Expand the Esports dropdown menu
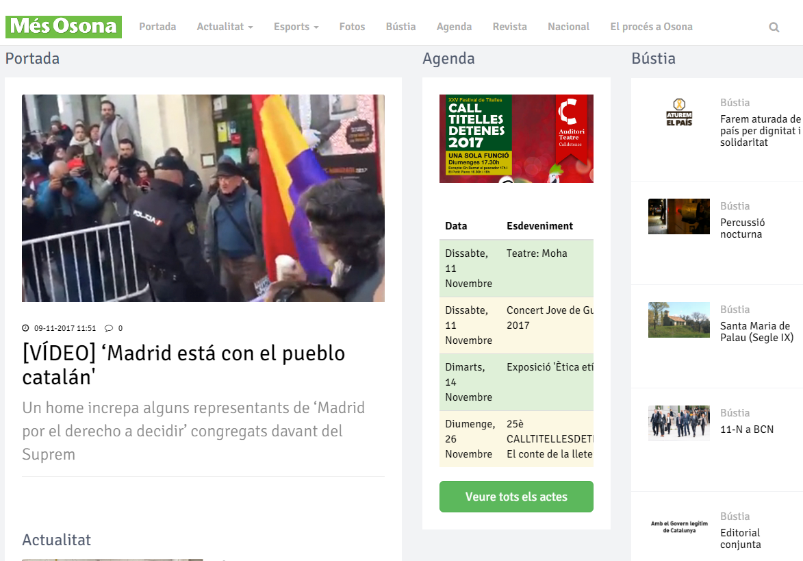The image size is (803, 561). click(x=296, y=27)
